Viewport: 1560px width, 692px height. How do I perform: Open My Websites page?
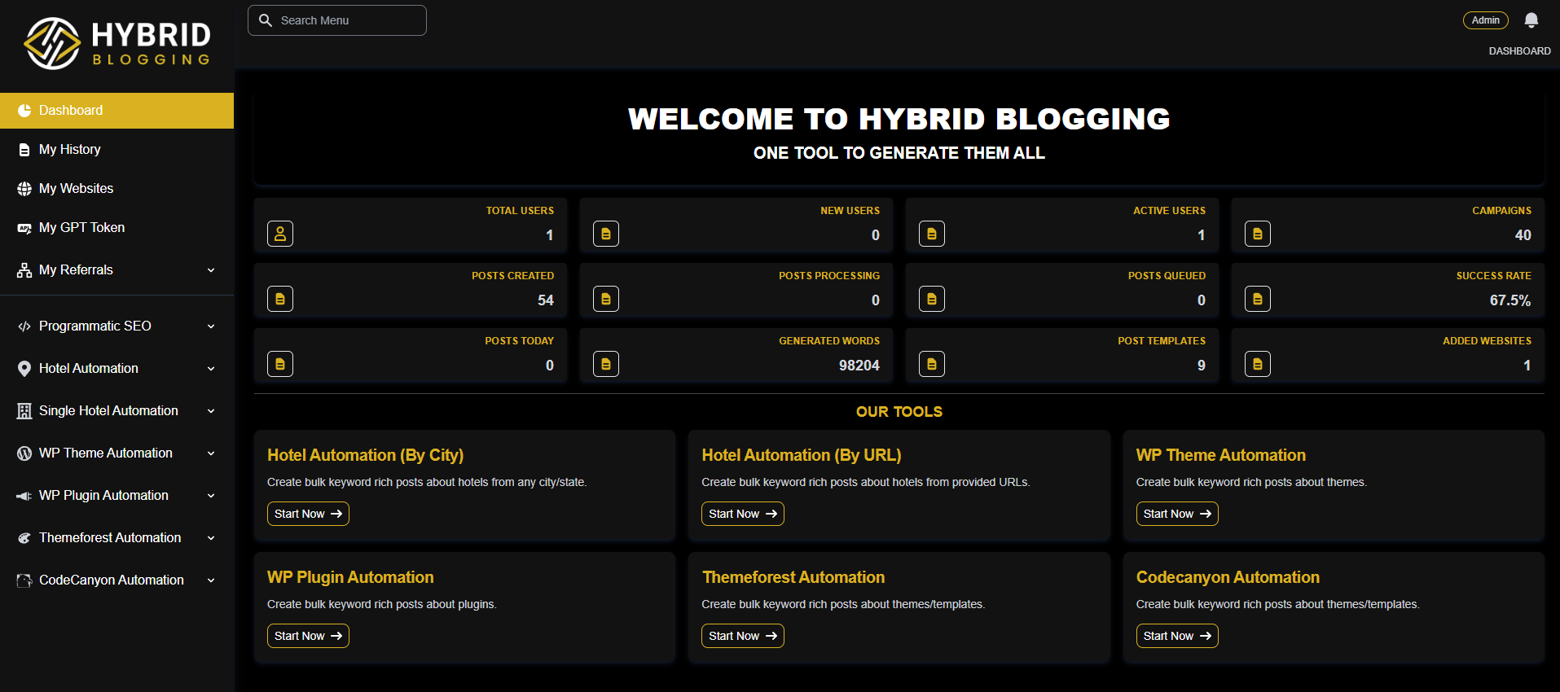click(x=116, y=189)
